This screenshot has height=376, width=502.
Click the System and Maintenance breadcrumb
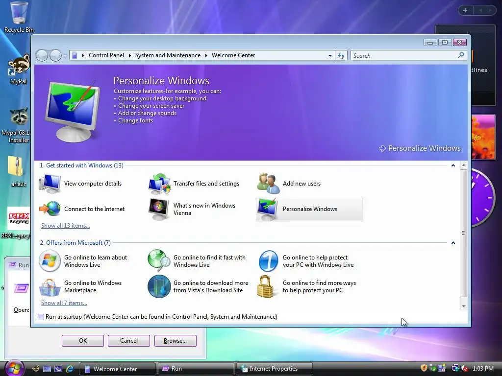(168, 55)
